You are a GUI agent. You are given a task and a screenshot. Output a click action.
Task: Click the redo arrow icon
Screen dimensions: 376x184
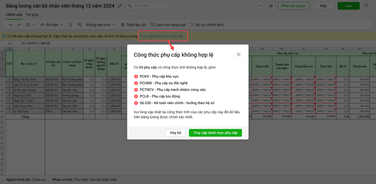19,25
